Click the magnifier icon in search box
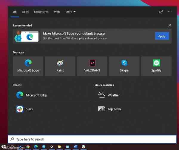The height and width of the screenshot is (150, 179). 12,139
